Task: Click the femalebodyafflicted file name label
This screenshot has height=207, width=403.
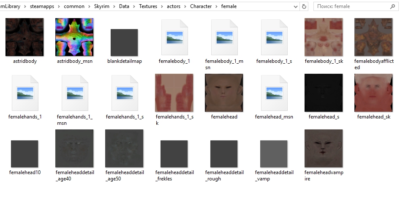Action: pyautogui.click(x=374, y=64)
